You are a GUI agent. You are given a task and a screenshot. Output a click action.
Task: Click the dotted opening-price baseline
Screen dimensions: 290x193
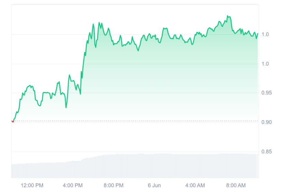pos(136,121)
